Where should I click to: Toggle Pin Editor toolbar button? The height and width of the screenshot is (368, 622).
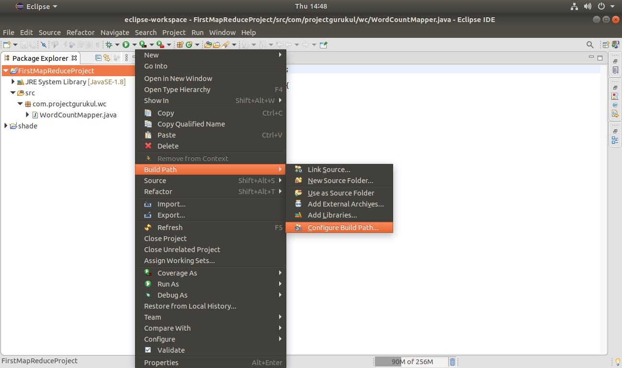(x=323, y=45)
